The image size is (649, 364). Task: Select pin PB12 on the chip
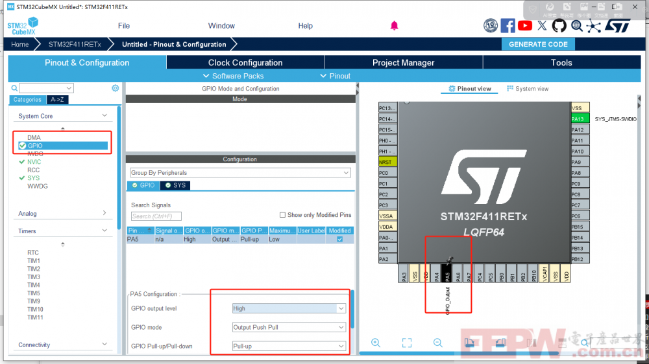pos(580,260)
